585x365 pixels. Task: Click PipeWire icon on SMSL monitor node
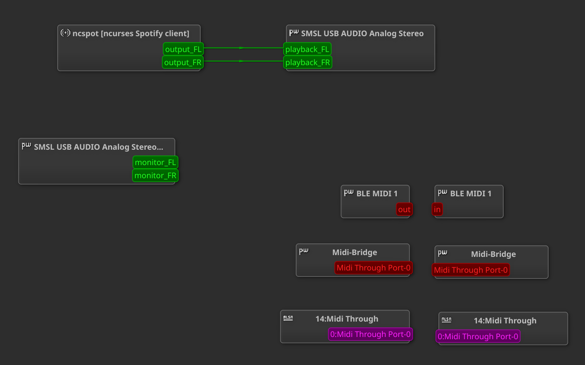(26, 146)
